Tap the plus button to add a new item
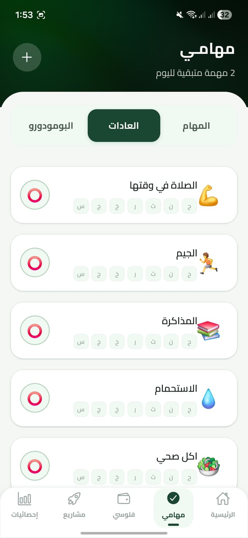The image size is (248, 538). 27,57
